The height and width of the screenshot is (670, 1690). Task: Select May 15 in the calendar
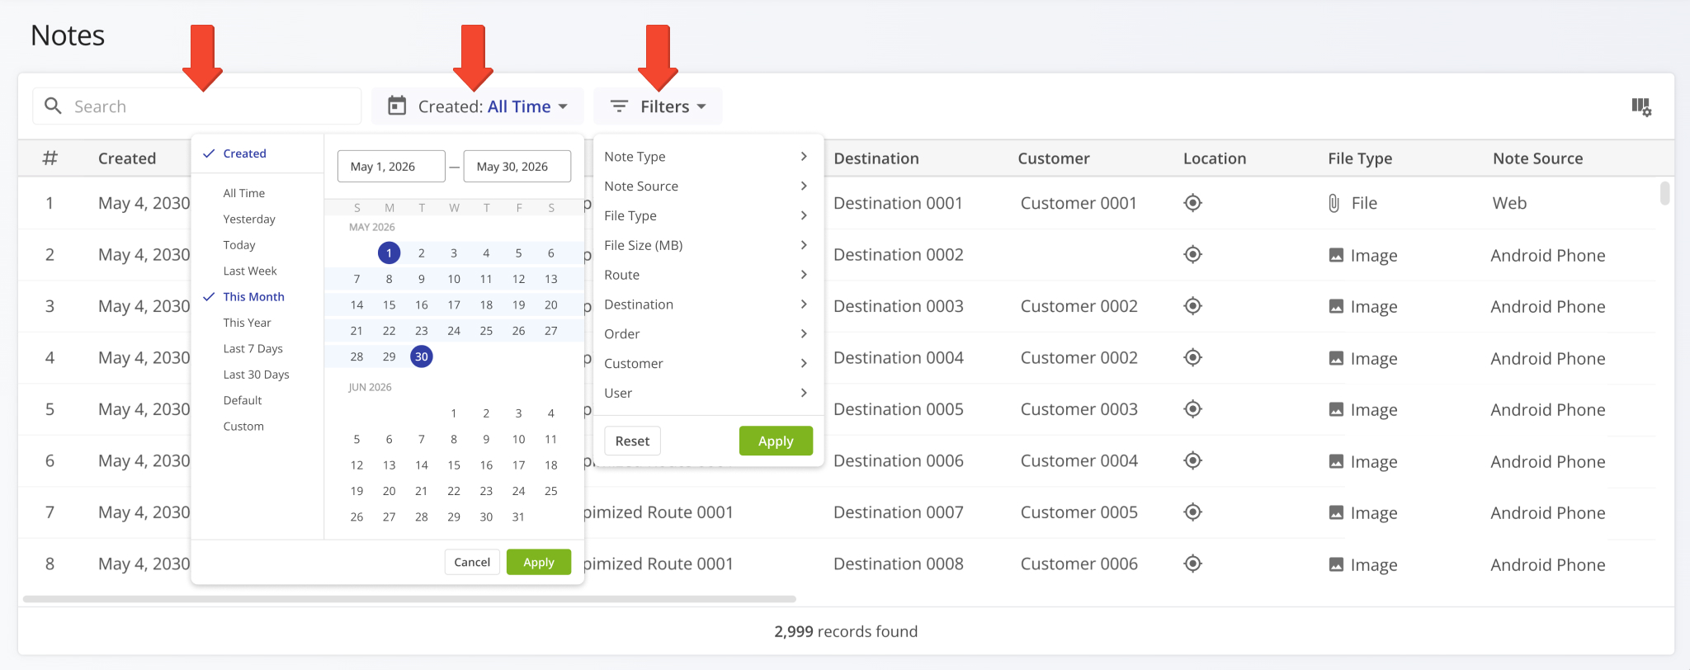389,305
